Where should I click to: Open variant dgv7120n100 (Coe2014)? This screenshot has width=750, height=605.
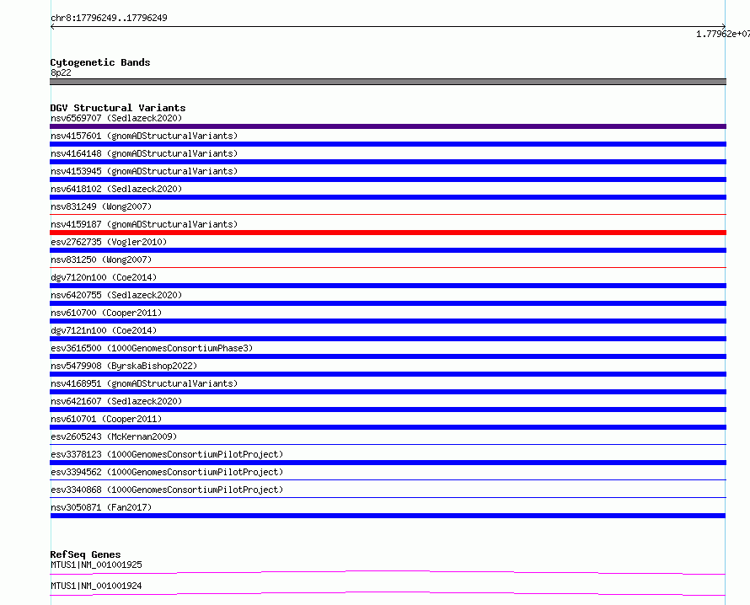point(104,277)
